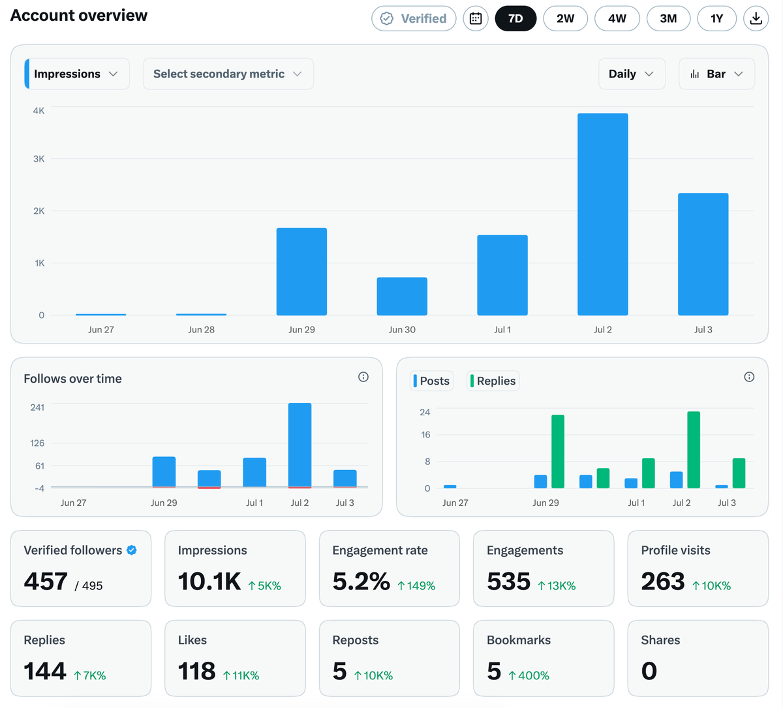Click the 241 follows axis label
This screenshot has height=708, width=783.
(37, 407)
